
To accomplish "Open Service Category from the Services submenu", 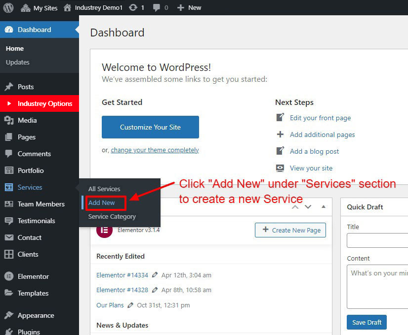I will [112, 216].
